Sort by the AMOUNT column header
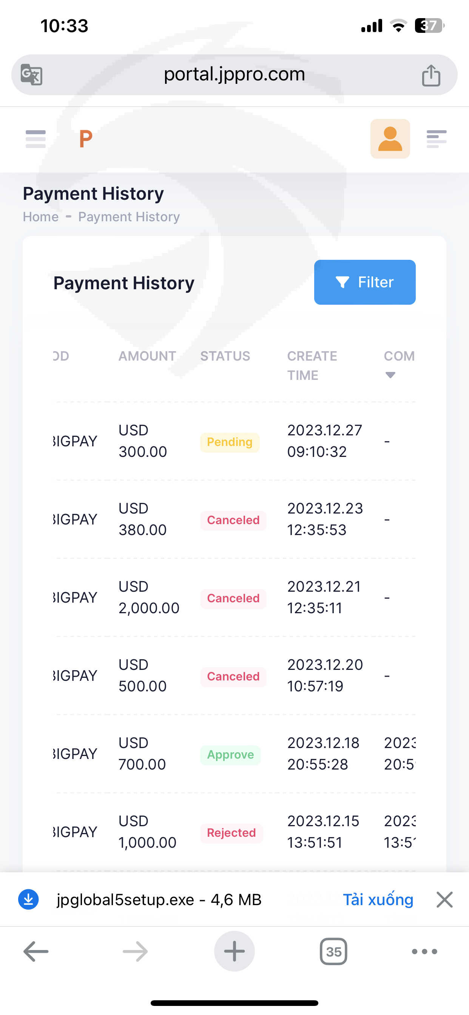Screen dimensions: 469x1015 (147, 356)
